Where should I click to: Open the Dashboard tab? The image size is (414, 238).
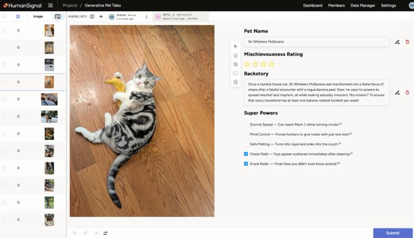pyautogui.click(x=313, y=5)
